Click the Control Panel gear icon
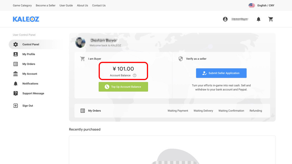 click(16, 44)
